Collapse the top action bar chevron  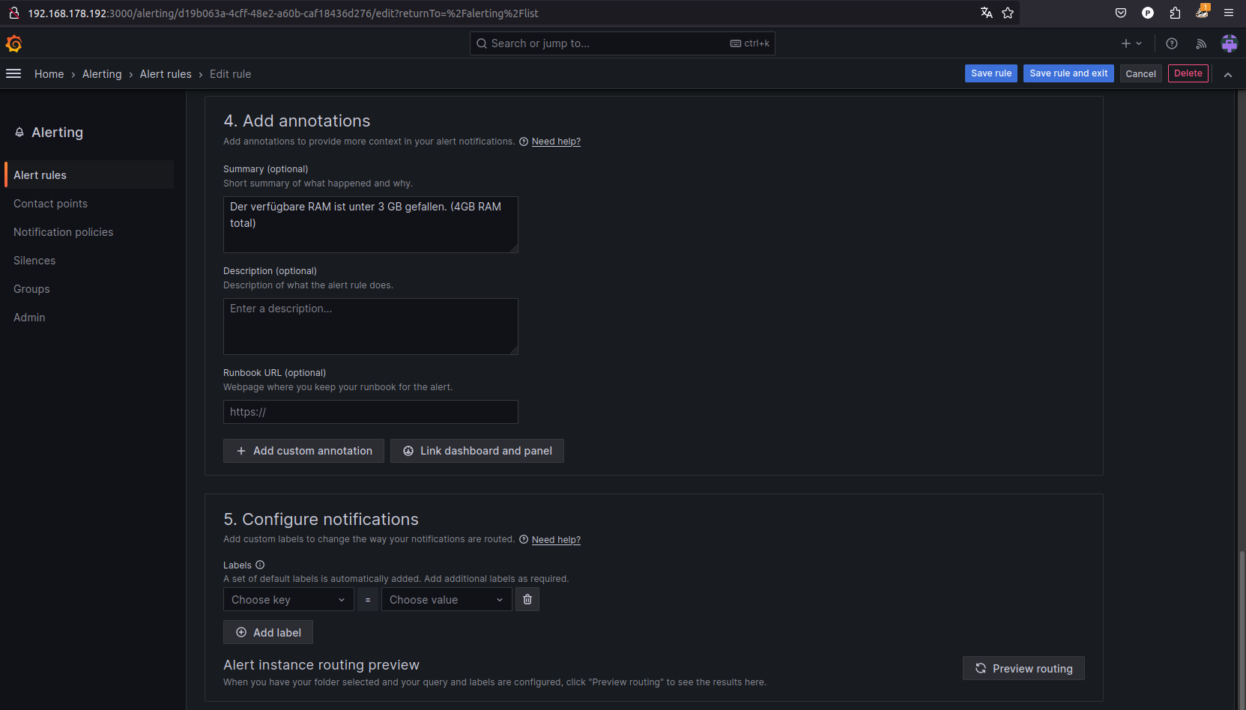(x=1228, y=74)
